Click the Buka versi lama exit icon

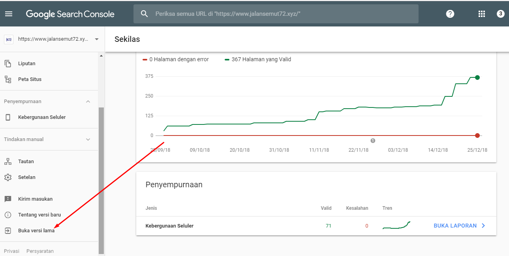coord(8,230)
